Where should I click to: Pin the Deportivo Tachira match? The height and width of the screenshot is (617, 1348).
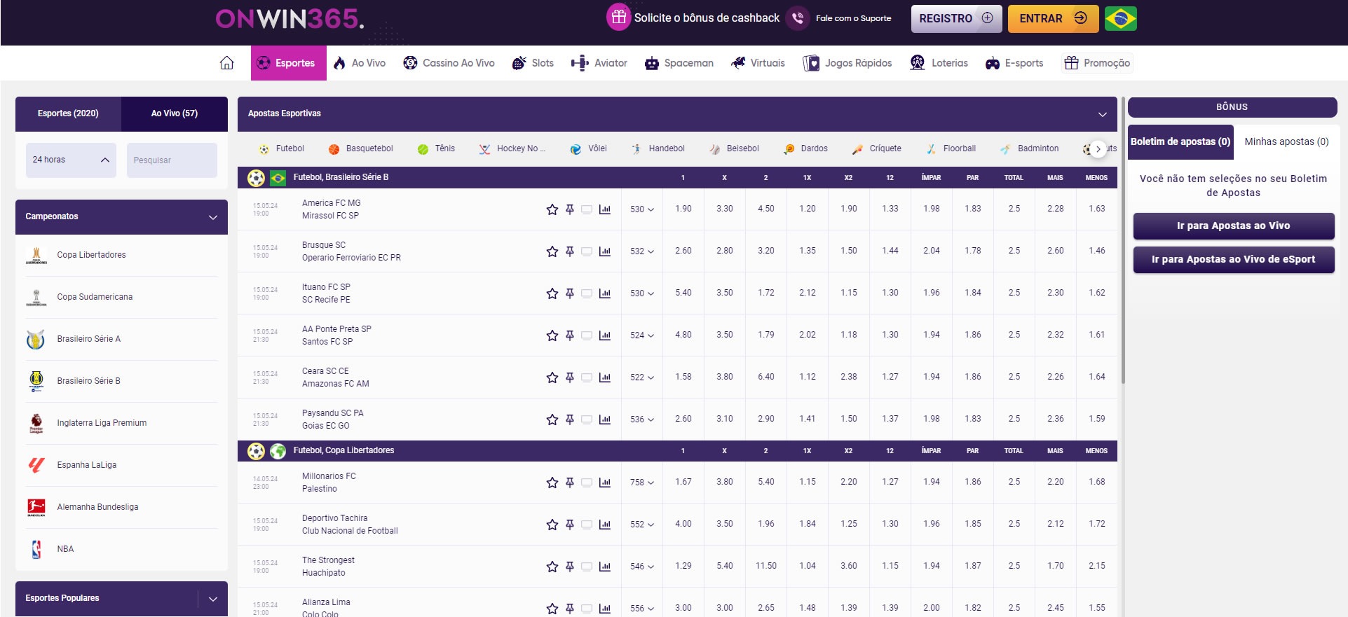[570, 525]
